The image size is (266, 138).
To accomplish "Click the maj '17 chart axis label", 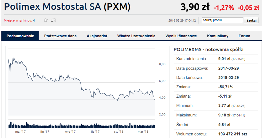I will coord(20,132).
